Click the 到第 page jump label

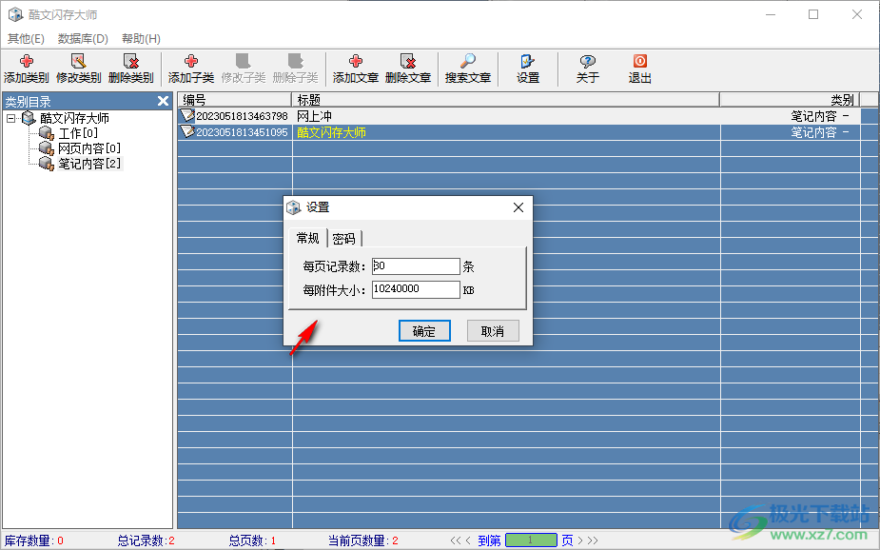pos(489,540)
